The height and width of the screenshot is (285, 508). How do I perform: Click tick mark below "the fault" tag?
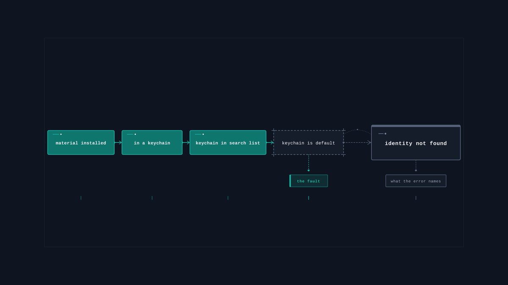(309, 198)
